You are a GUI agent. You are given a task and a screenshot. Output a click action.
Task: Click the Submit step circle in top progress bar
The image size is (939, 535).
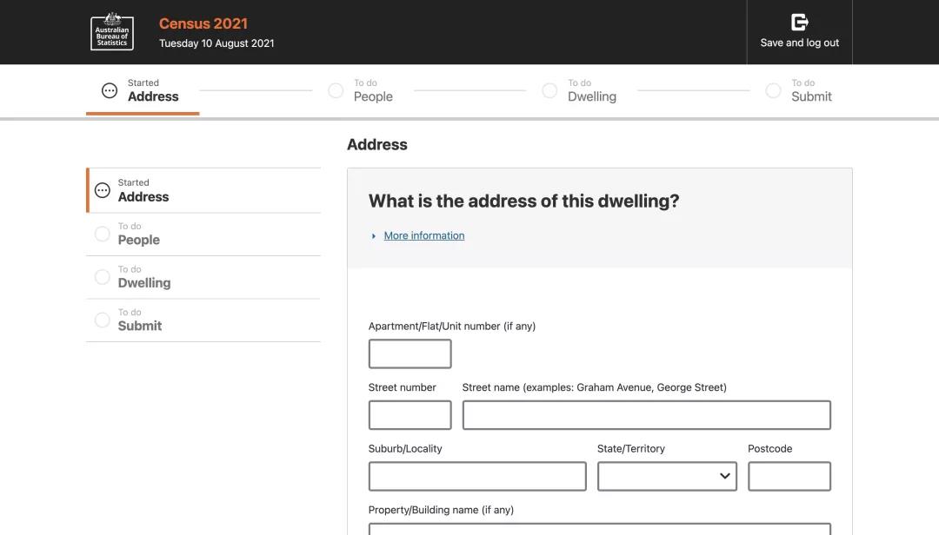(x=773, y=90)
